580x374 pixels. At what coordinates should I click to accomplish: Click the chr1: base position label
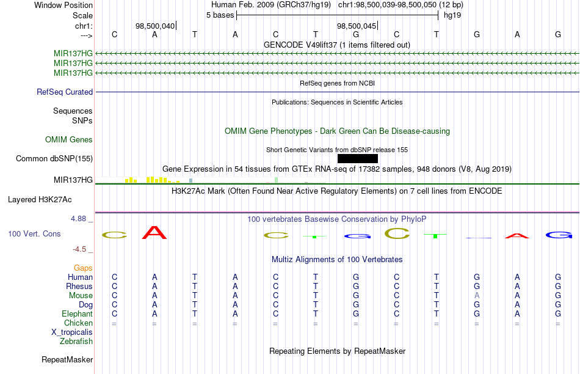click(x=84, y=26)
